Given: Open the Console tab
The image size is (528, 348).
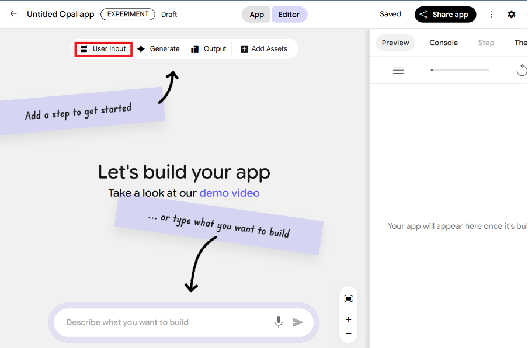Looking at the screenshot, I should [443, 43].
